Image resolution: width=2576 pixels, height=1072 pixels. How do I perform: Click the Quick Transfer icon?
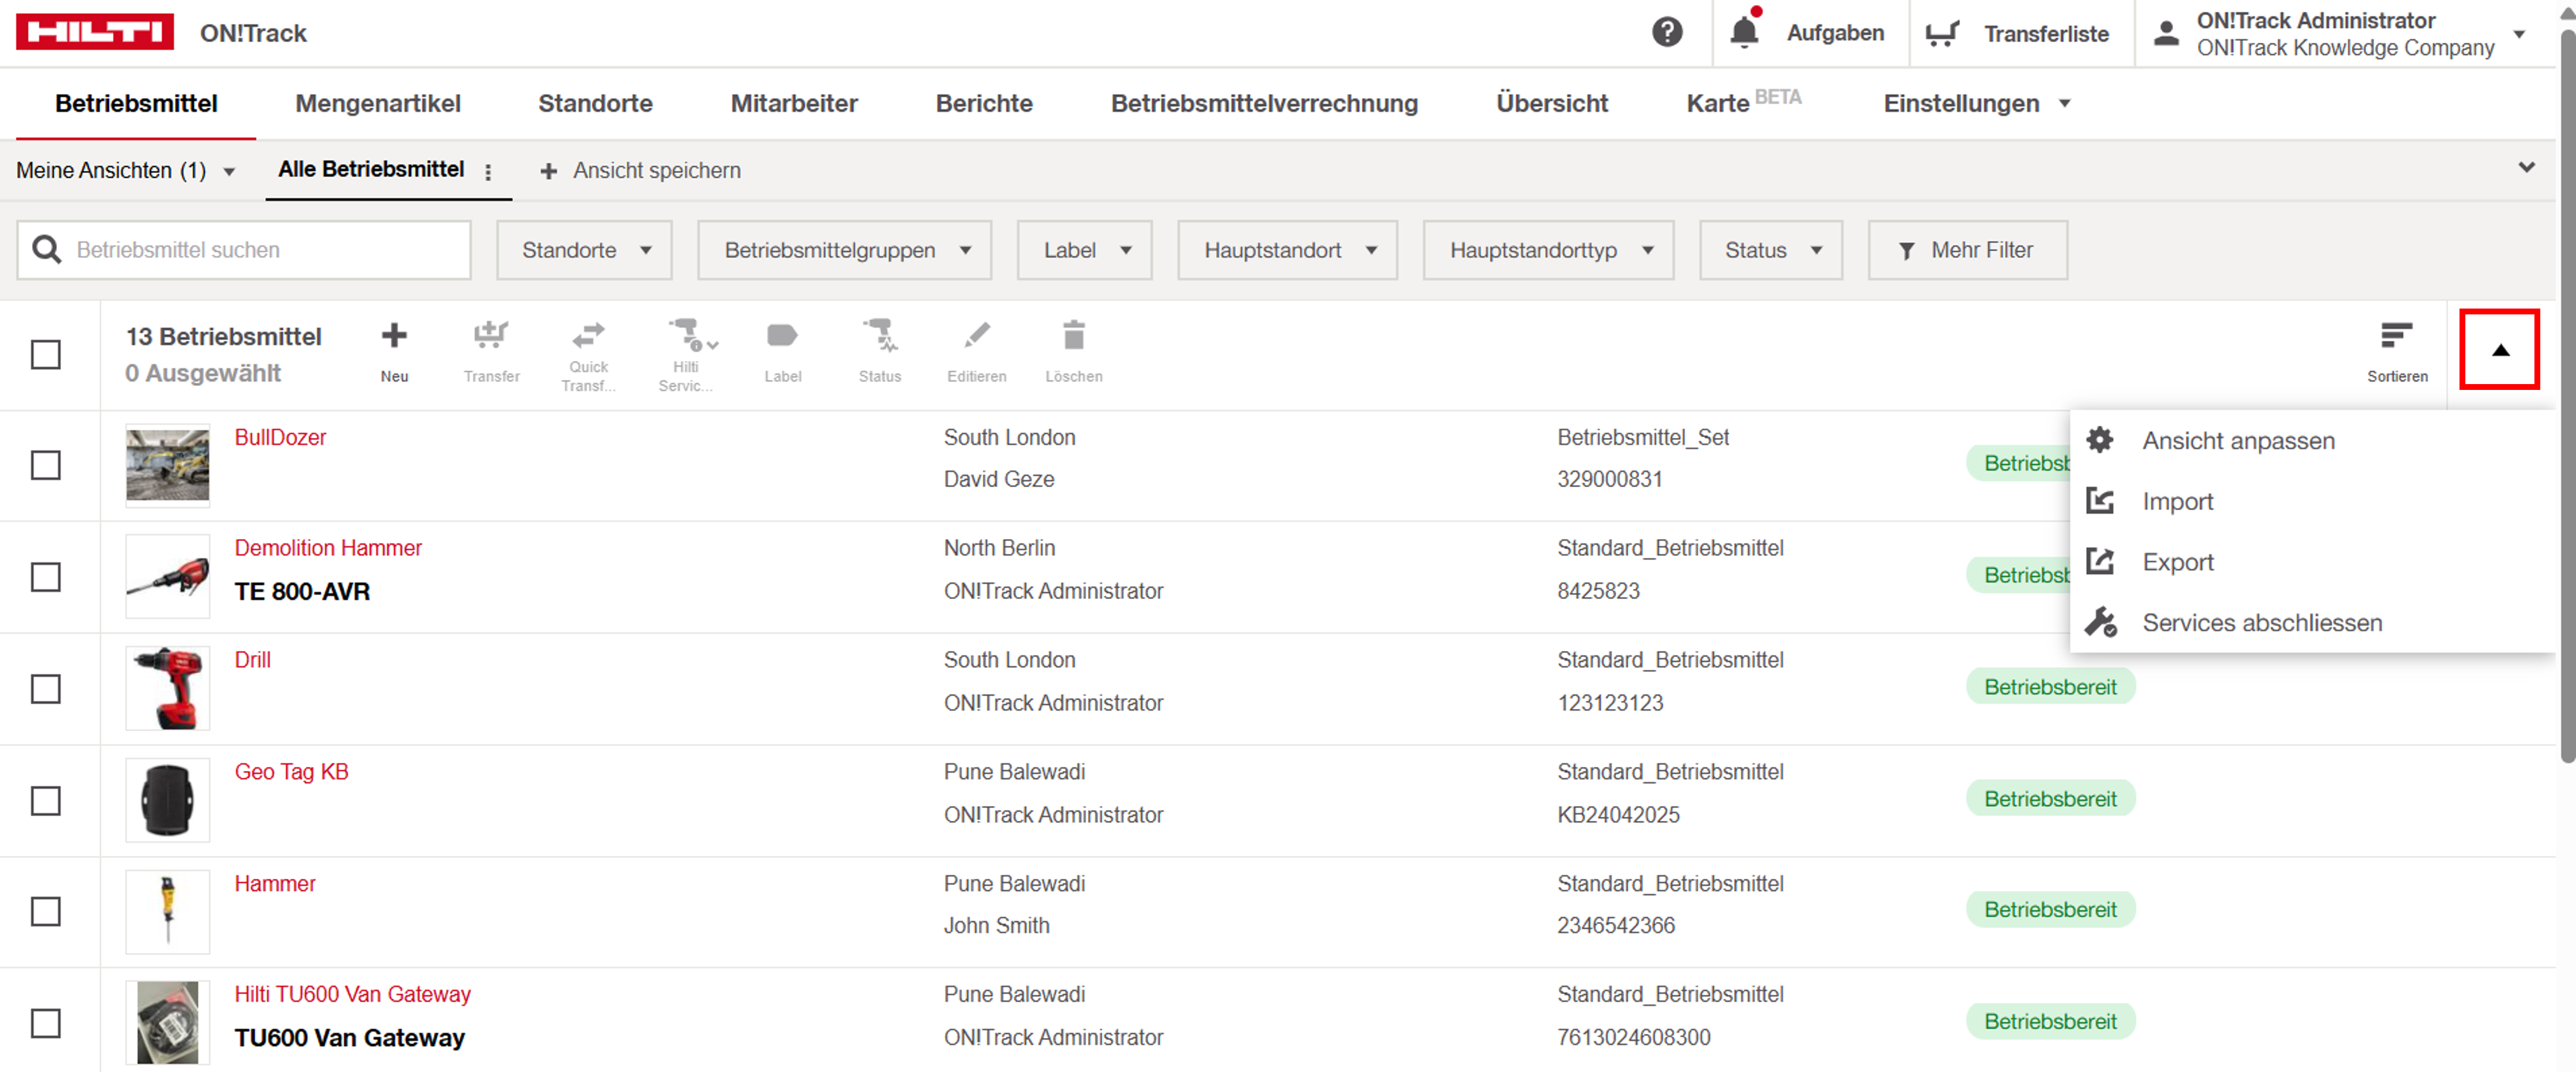point(588,334)
